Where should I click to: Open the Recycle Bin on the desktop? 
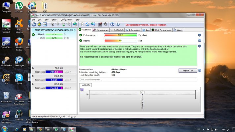pos(6,97)
